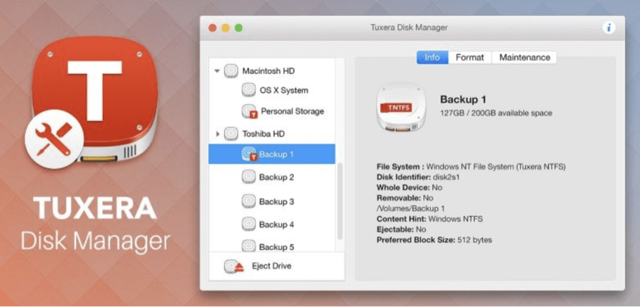Click the File System line

[x=471, y=167]
